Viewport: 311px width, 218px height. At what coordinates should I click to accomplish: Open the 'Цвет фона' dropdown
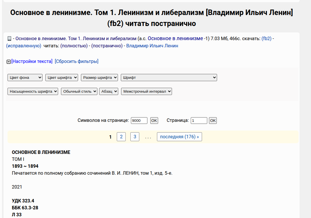point(25,77)
